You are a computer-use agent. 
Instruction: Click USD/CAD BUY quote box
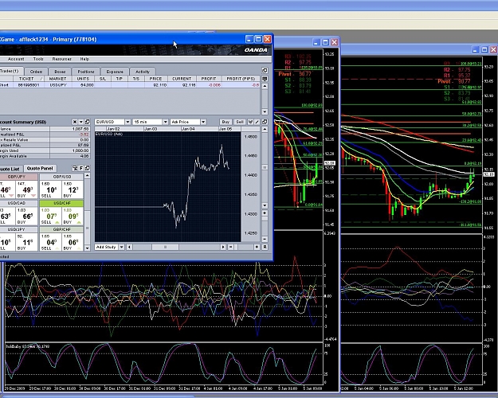[x=27, y=217]
